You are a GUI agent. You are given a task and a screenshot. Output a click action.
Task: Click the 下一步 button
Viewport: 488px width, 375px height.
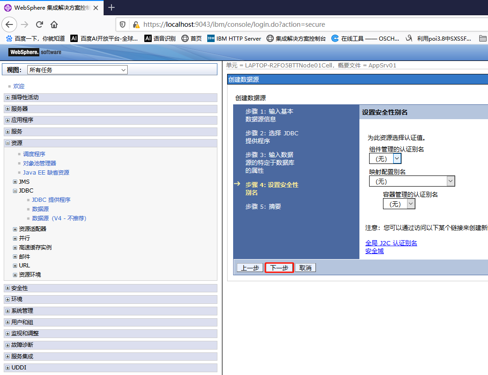tap(279, 267)
